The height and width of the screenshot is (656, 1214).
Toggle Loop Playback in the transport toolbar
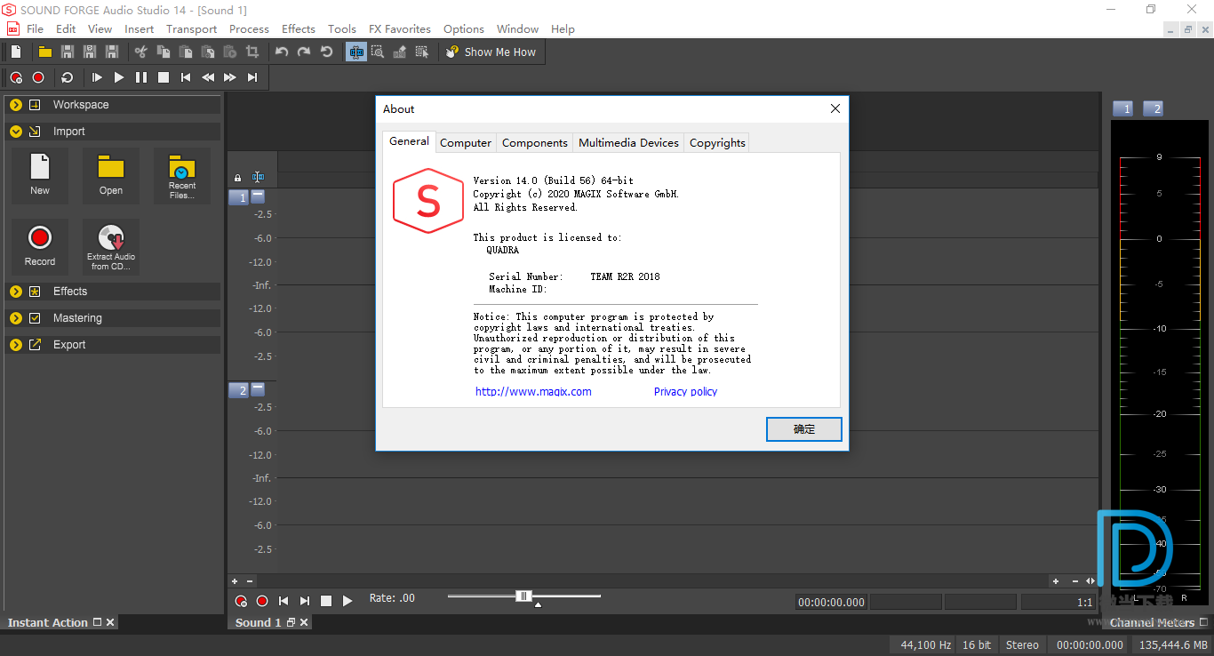pyautogui.click(x=68, y=77)
